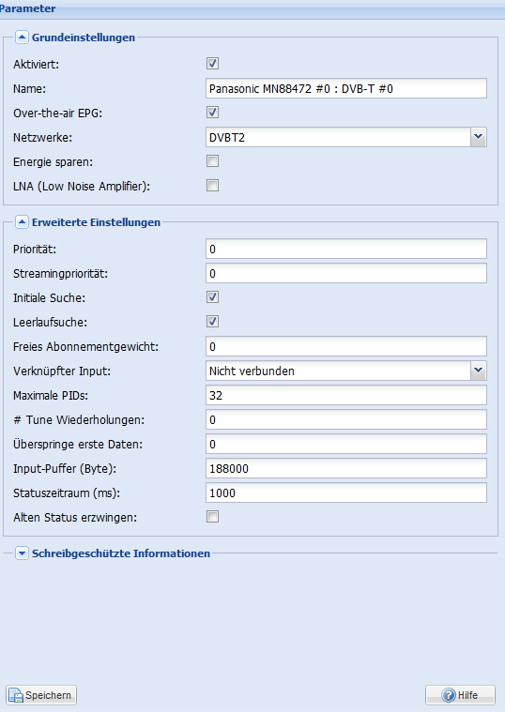The width and height of the screenshot is (505, 712).
Task: Open the Verknüpfter Input dropdown arrow
Action: 478,371
